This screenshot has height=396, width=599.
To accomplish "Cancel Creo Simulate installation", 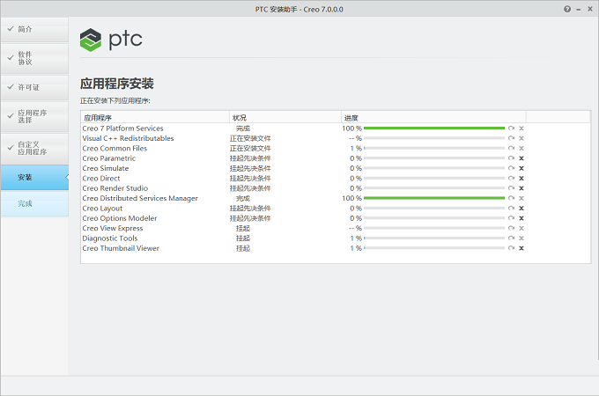I will [x=521, y=168].
